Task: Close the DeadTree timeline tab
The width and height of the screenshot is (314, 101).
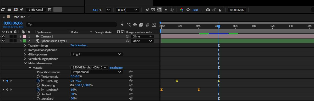Action: 4,17
